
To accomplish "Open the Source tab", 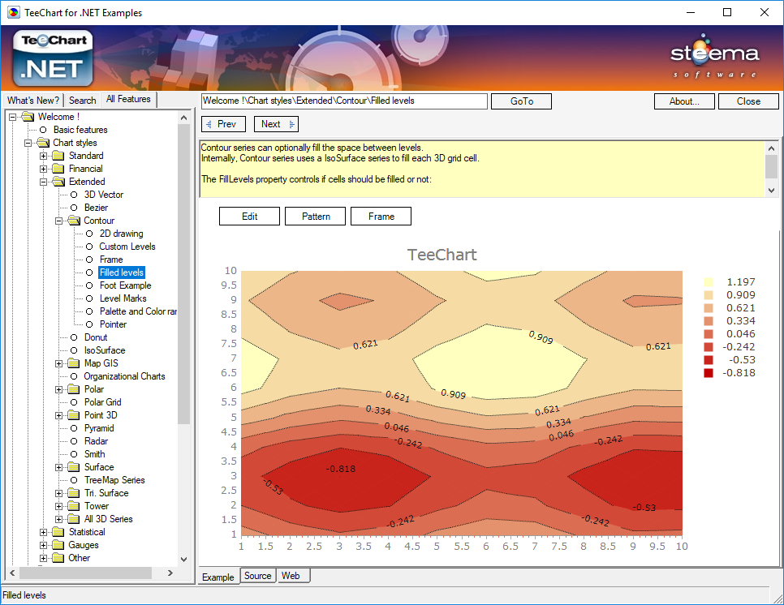I will 257,576.
